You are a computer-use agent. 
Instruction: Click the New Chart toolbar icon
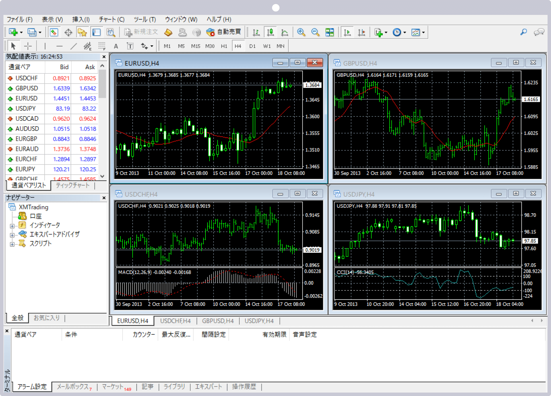13,32
